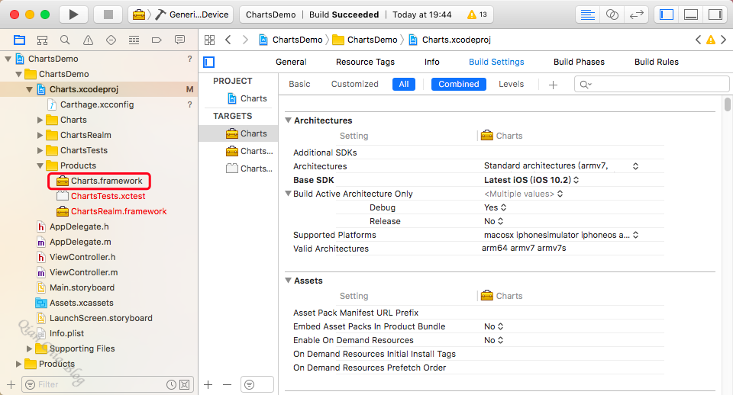Switch to Version editor
Screen dimensions: 733x395
pyautogui.click(x=636, y=14)
